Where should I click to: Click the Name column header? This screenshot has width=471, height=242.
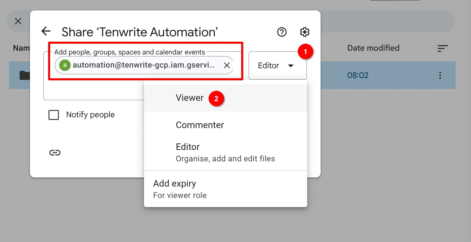pos(21,48)
